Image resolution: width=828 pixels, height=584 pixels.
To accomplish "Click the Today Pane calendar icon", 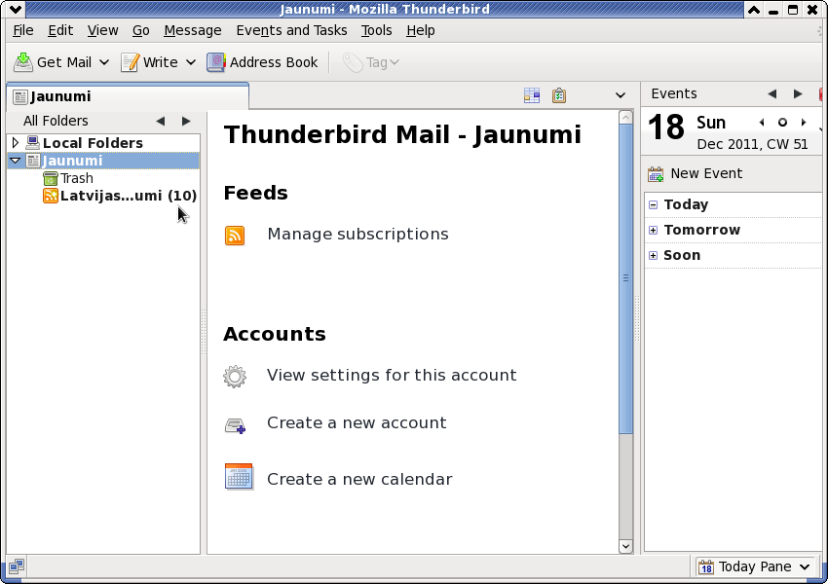I will [x=706, y=567].
